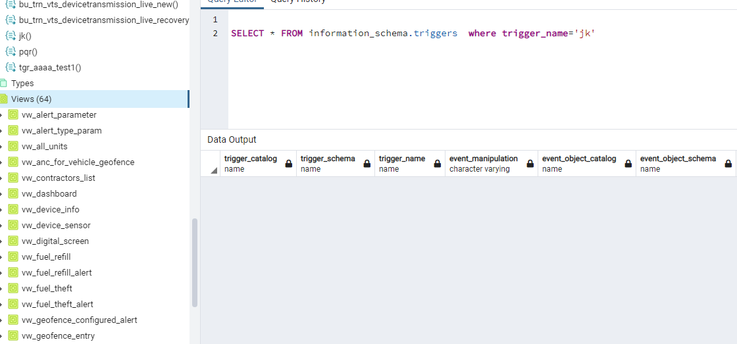Click the event_object_catalog column header
Screen dimensions: 737x344
(587, 164)
